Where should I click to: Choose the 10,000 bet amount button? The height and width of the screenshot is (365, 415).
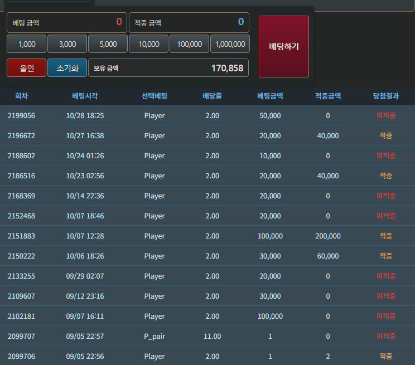coord(148,44)
